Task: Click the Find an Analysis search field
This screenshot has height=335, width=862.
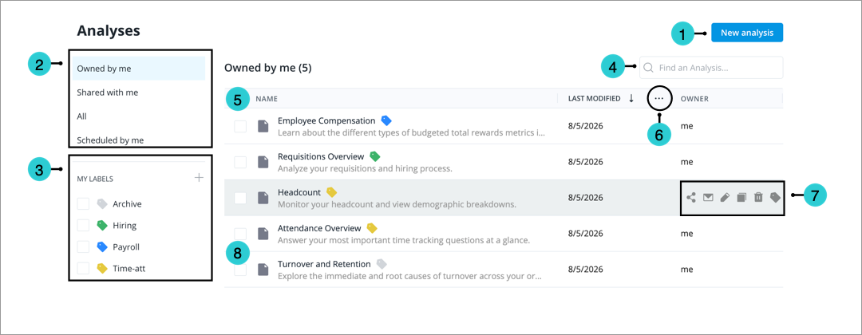Action: click(711, 68)
